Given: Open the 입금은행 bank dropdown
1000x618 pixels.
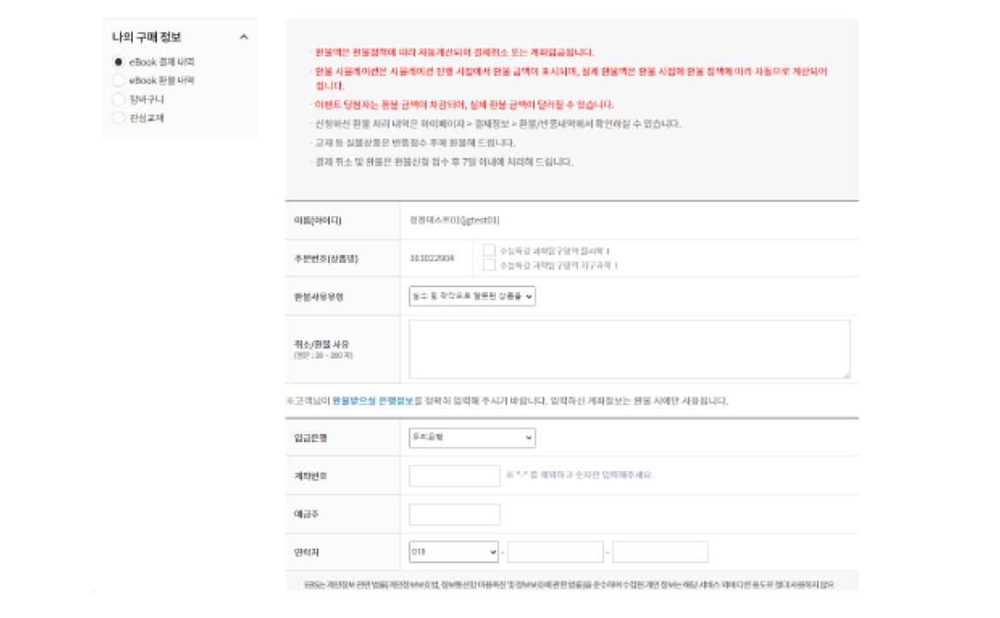Looking at the screenshot, I should click(472, 437).
